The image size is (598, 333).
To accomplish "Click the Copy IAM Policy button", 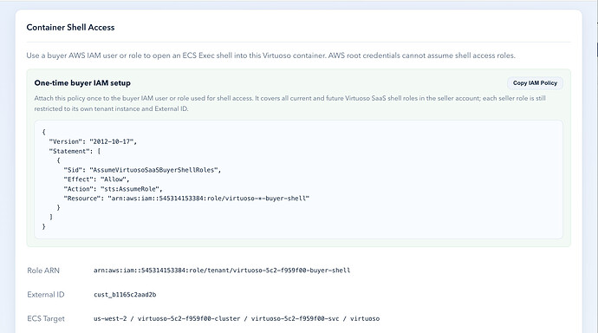I will point(535,83).
